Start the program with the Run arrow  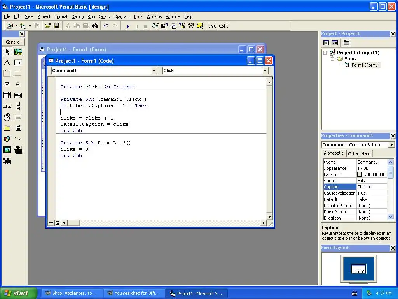[x=128, y=26]
